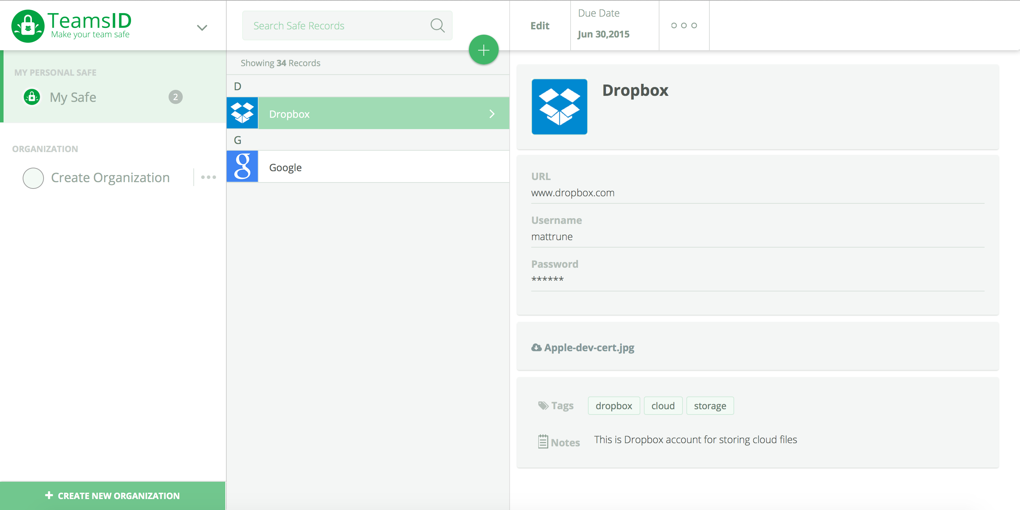Click the Dropbox row chevron arrow

pos(492,114)
